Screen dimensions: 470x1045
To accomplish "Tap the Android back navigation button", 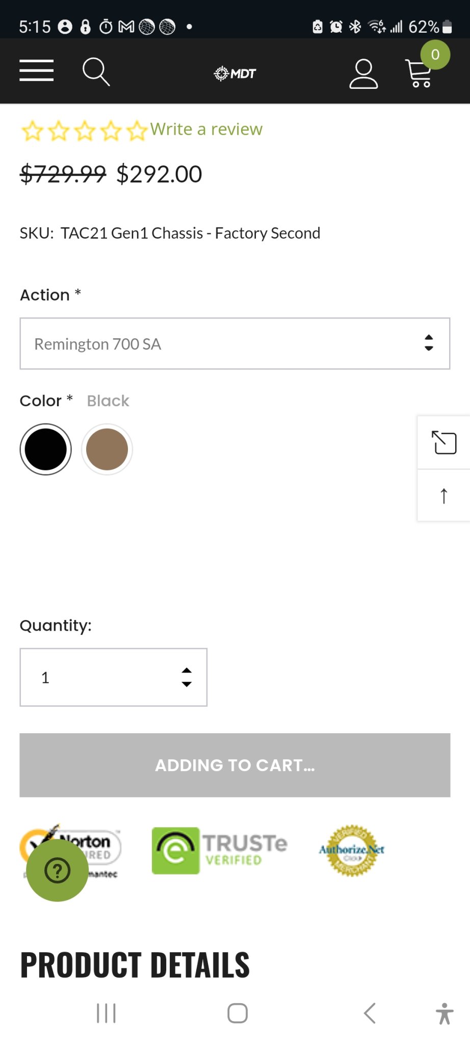I will tap(370, 1013).
